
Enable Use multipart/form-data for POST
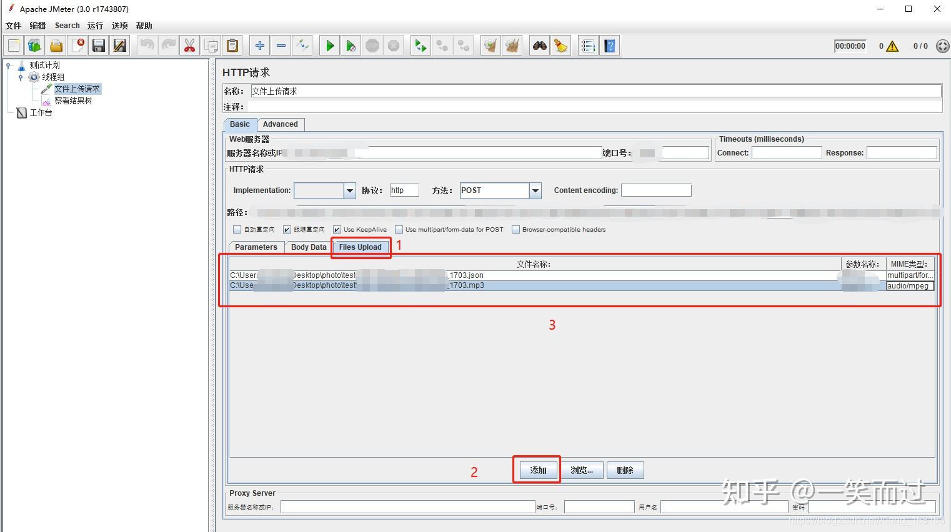399,229
